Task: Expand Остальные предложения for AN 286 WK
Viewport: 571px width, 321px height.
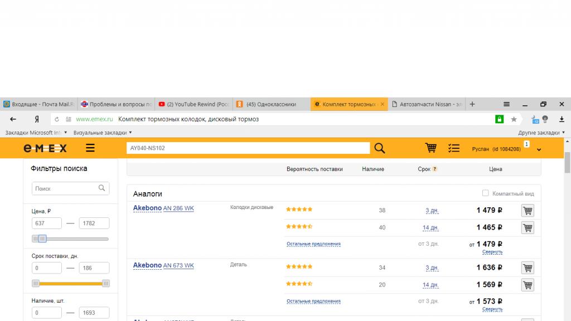Action: coord(313,244)
